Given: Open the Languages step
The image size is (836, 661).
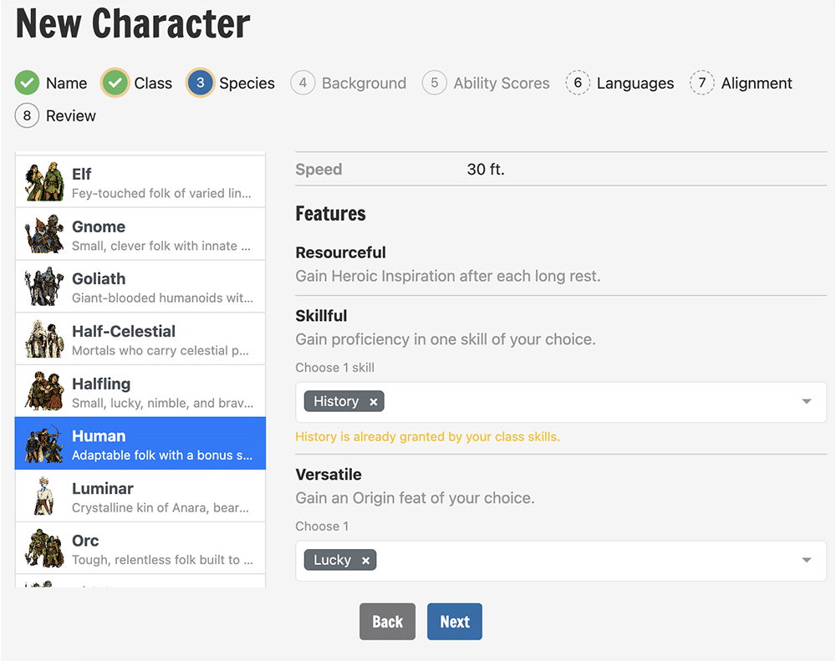Looking at the screenshot, I should [619, 83].
